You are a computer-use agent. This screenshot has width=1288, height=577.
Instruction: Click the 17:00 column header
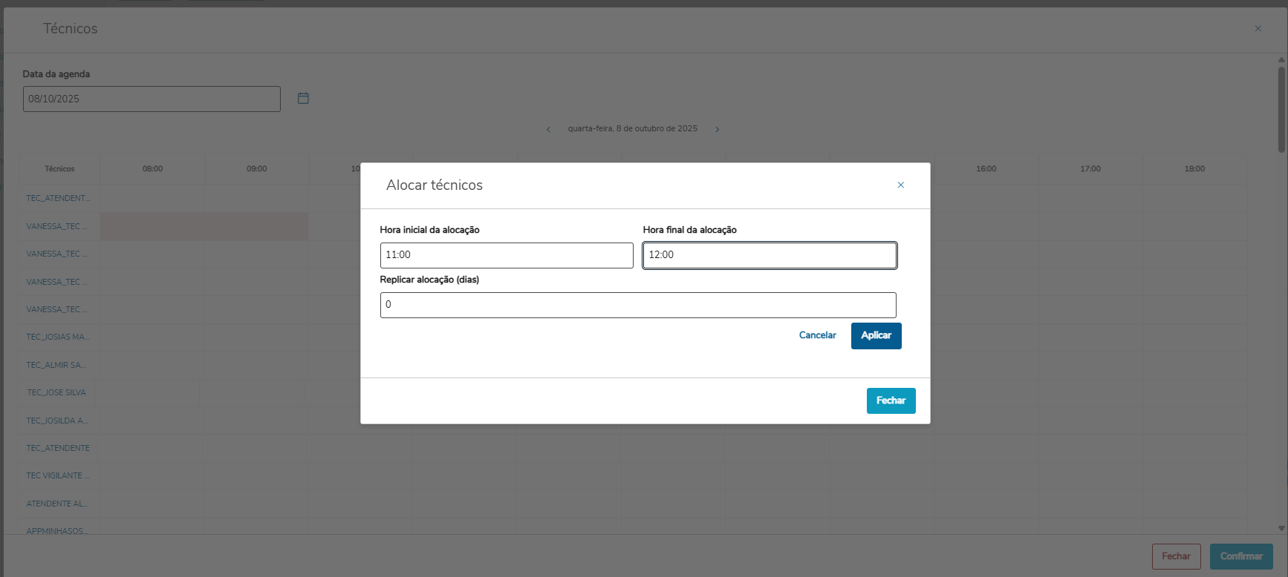point(1090,169)
